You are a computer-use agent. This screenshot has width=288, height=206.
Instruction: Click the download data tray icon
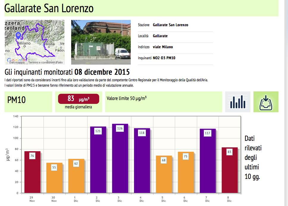pos(266,102)
